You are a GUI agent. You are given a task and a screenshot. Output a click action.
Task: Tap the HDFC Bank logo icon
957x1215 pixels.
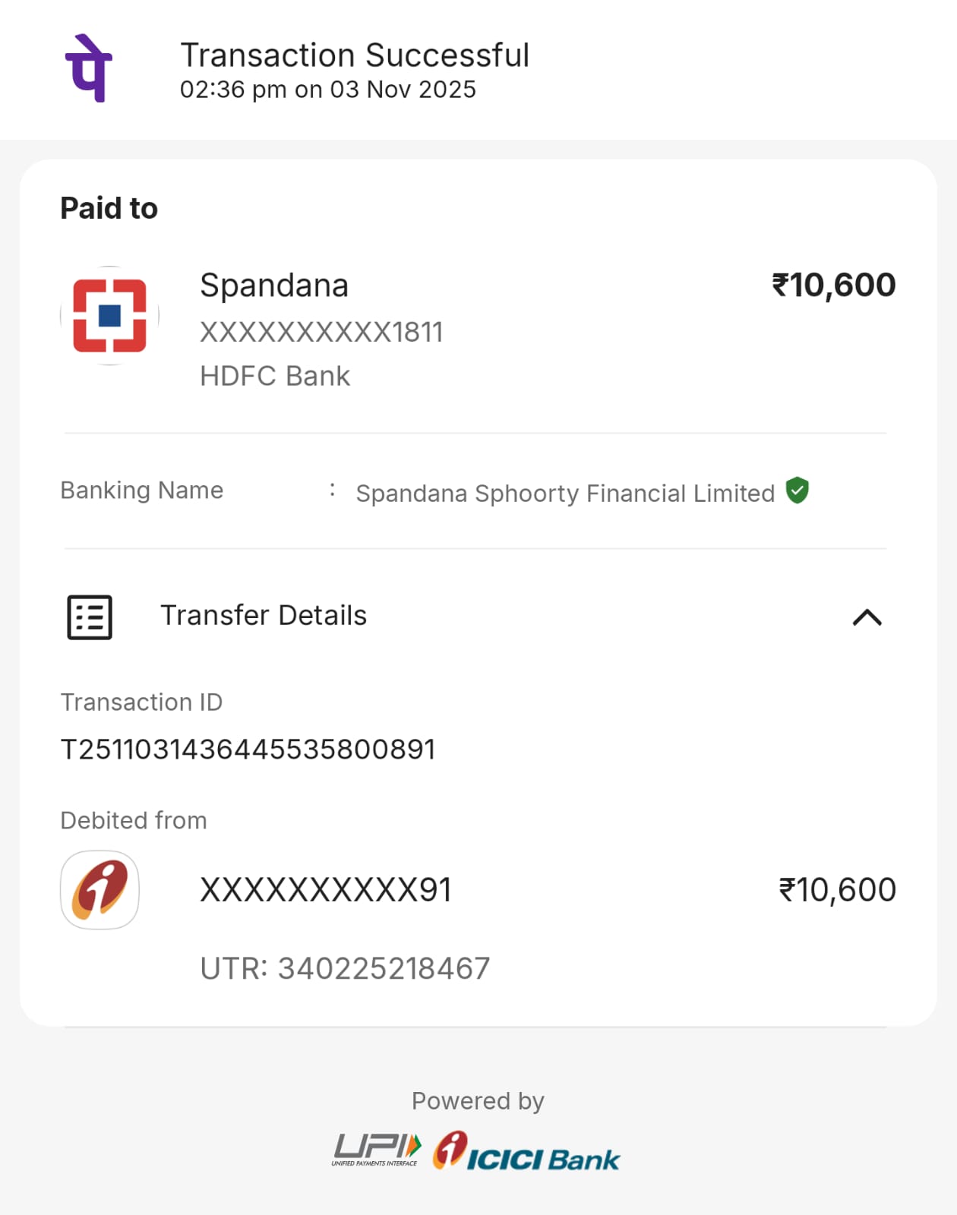coord(109,315)
